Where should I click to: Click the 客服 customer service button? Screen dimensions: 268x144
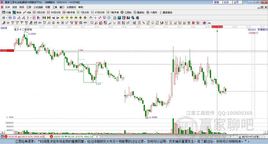[217, 2]
